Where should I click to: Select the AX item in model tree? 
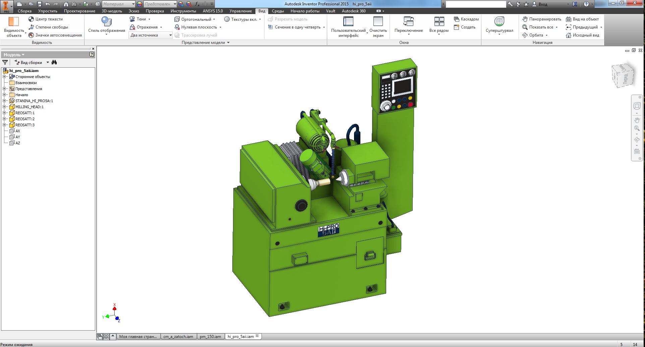click(18, 131)
